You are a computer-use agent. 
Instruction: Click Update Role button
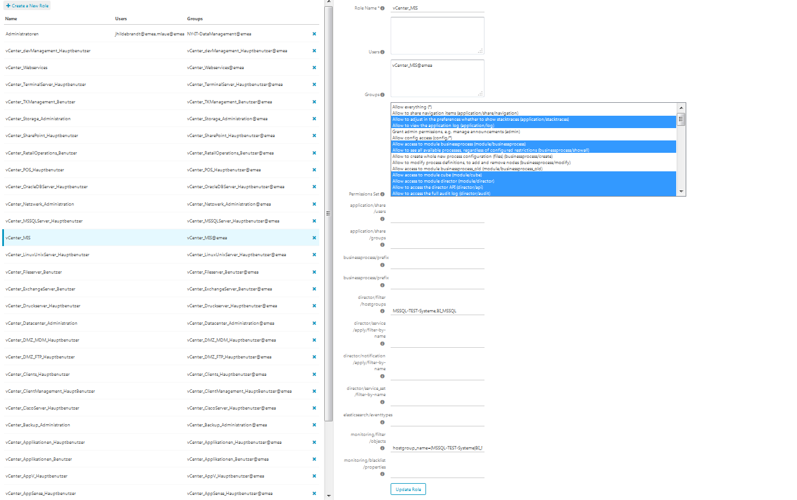(x=408, y=489)
